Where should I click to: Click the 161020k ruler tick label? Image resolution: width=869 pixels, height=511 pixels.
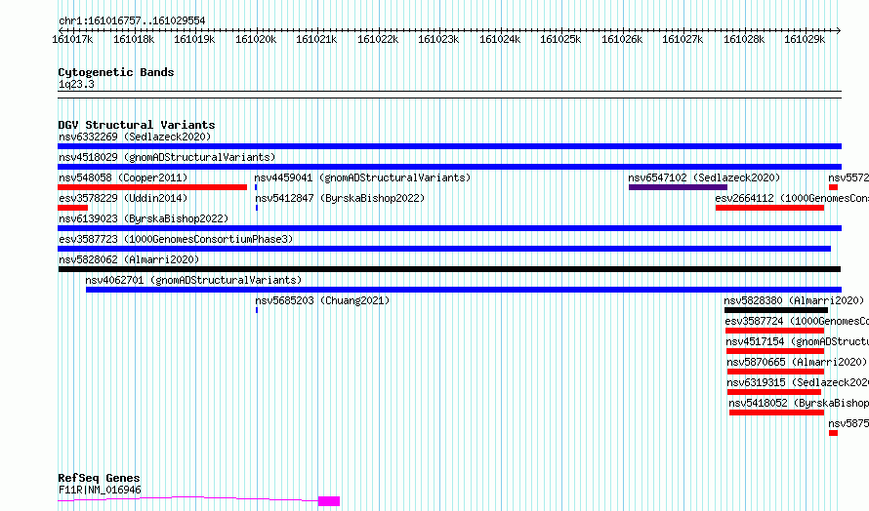(x=256, y=40)
